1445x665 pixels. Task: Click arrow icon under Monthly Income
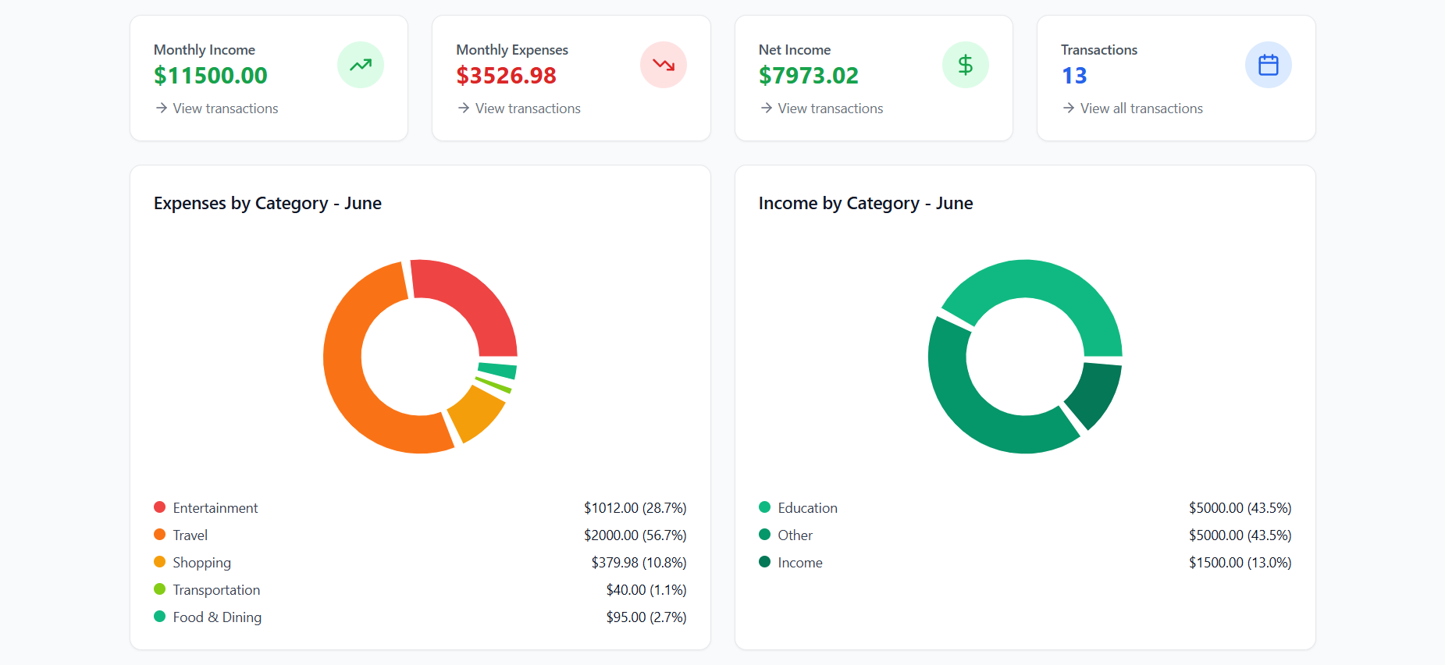click(161, 108)
